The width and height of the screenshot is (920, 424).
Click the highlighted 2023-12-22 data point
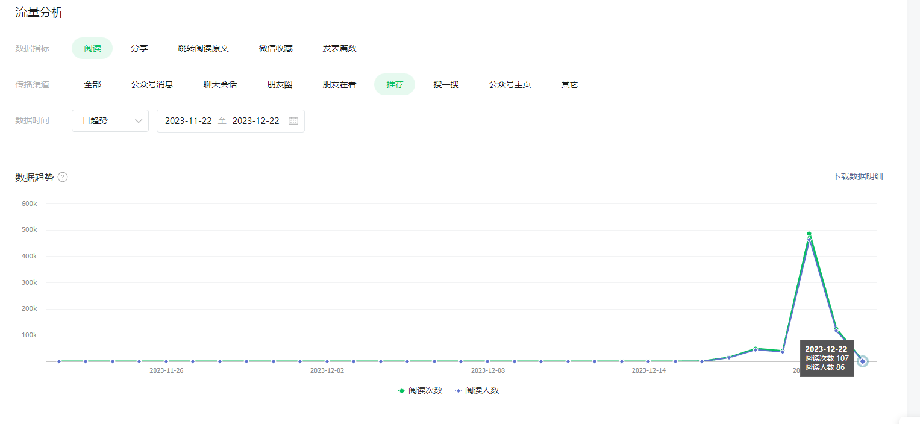point(863,361)
